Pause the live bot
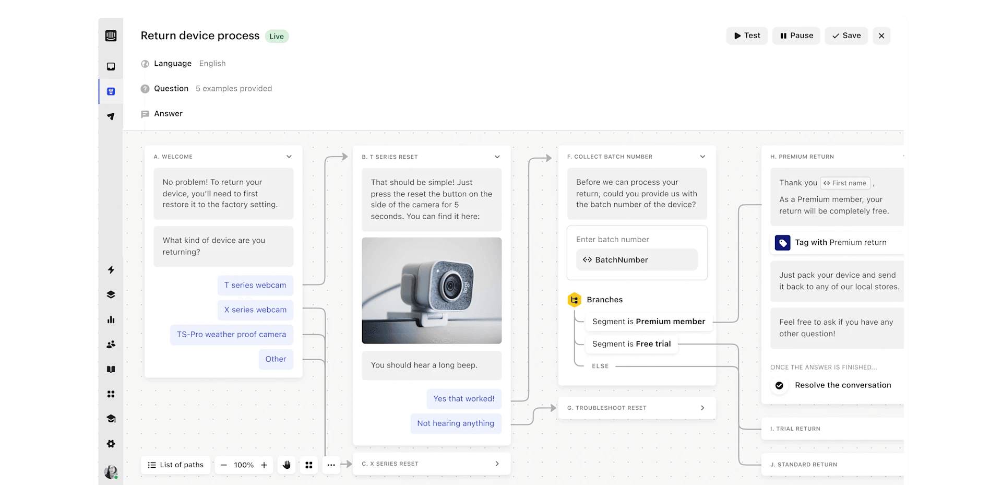The height and width of the screenshot is (485, 1002). pos(796,36)
